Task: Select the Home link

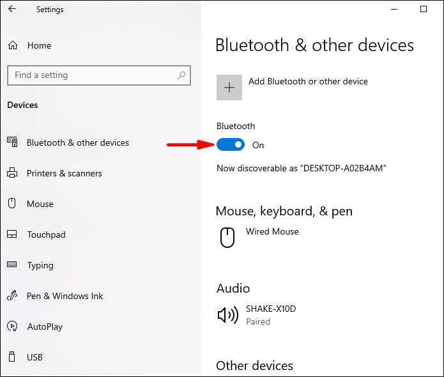Action: point(39,46)
